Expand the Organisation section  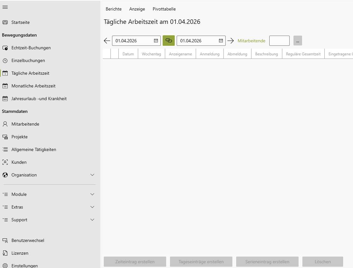[92, 175]
